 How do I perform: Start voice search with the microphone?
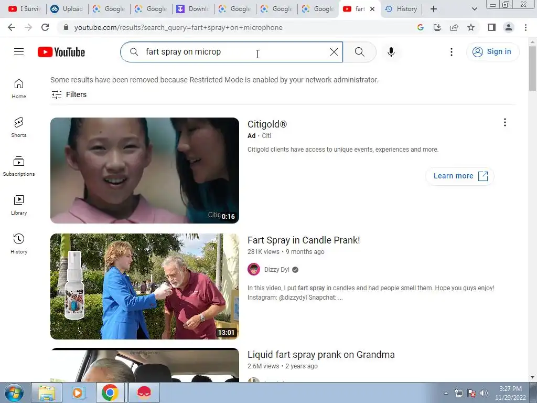click(x=391, y=52)
